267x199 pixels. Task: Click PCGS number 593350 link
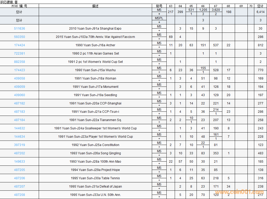[19, 37]
